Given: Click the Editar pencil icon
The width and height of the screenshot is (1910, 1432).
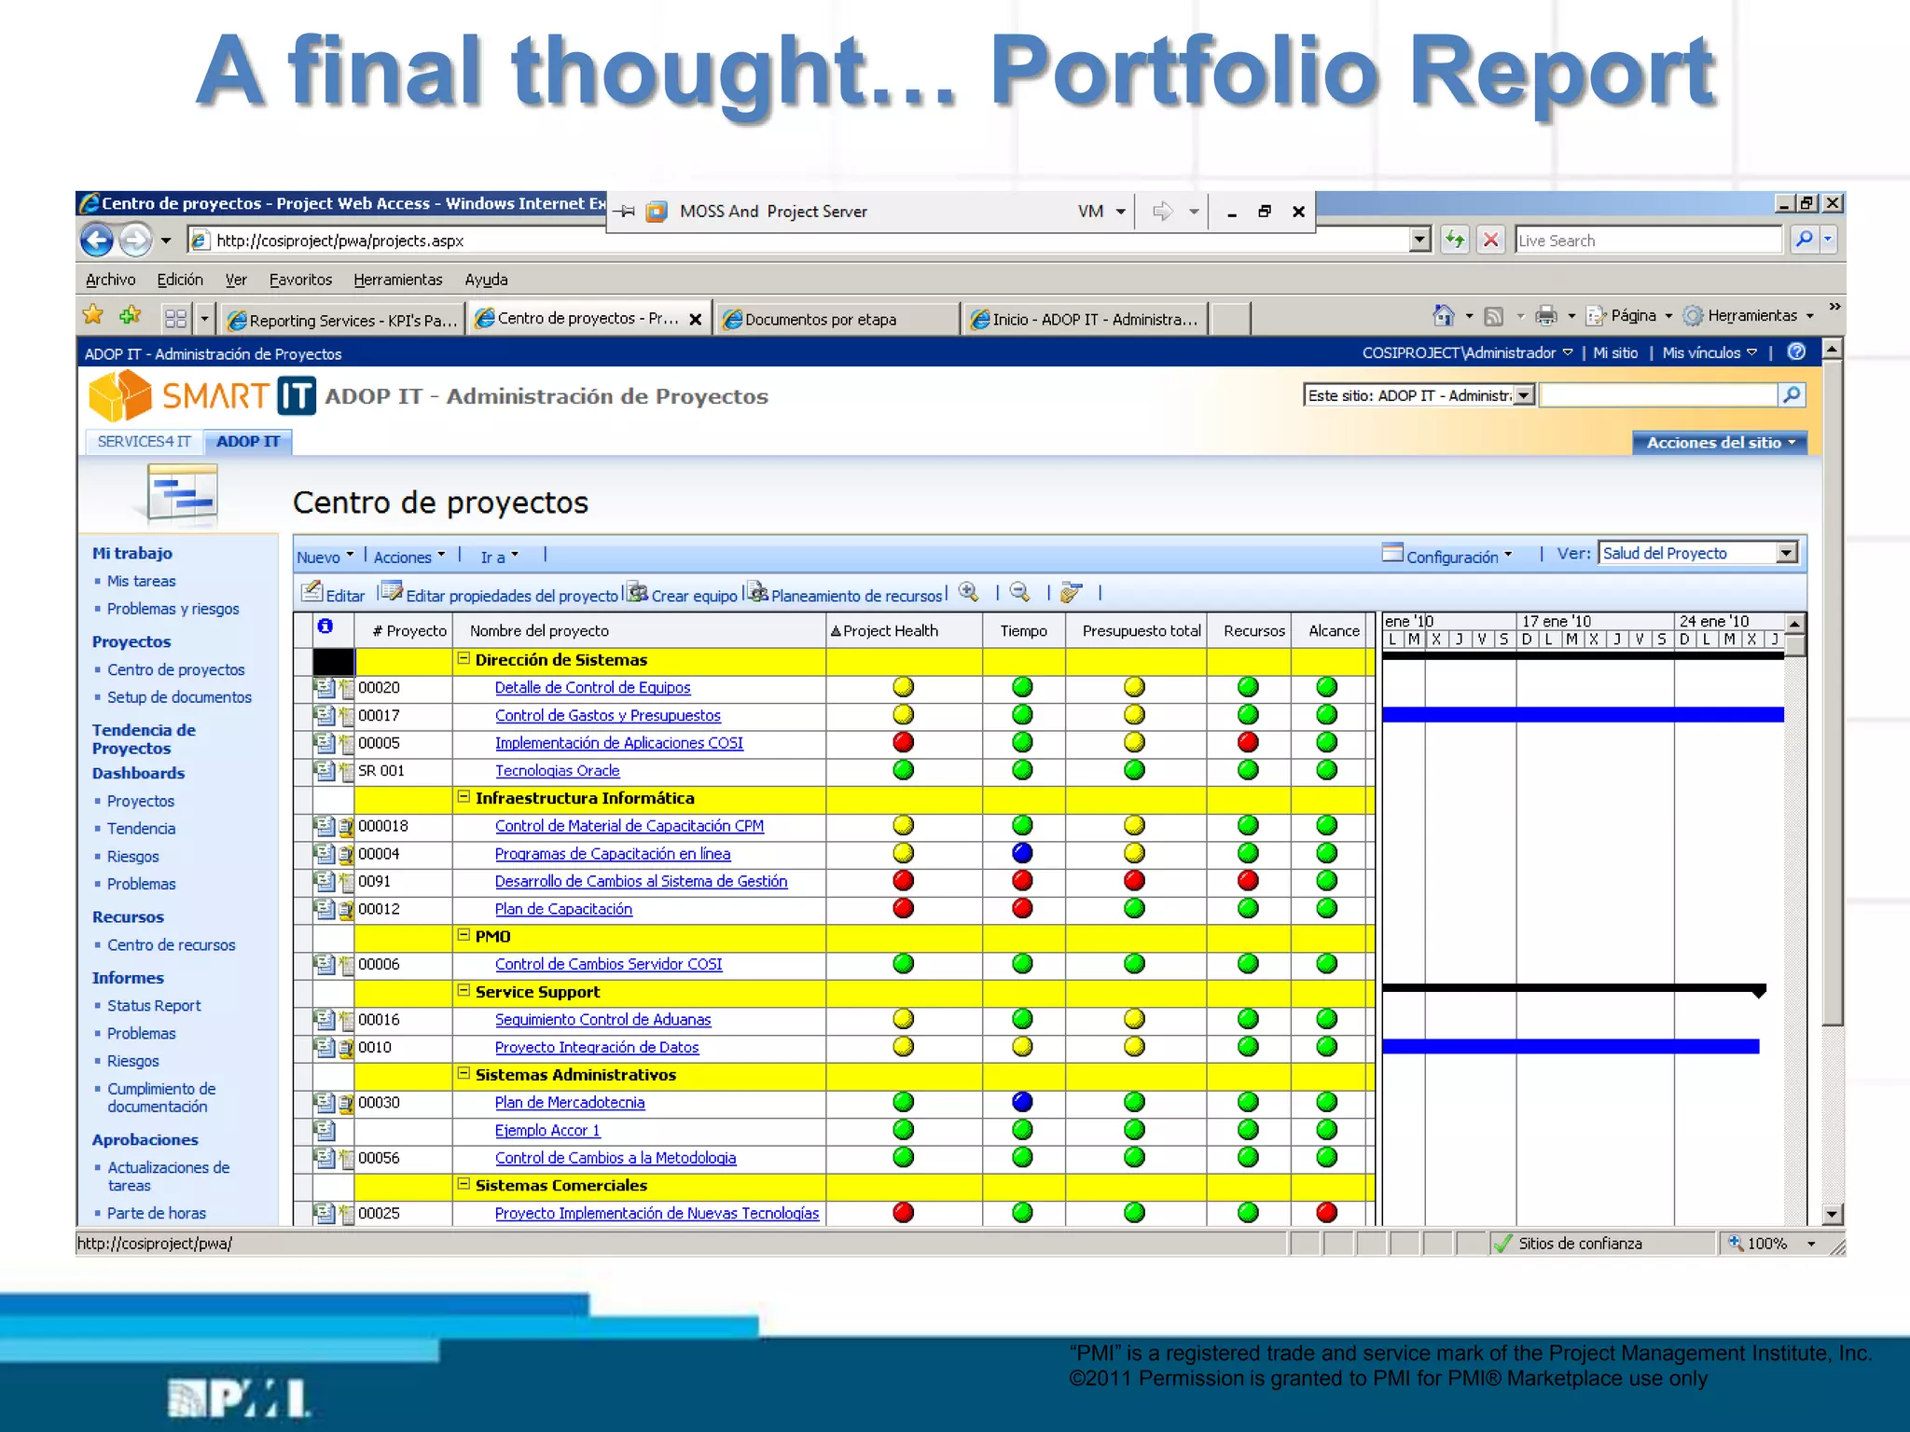Looking at the screenshot, I should pyautogui.click(x=311, y=591).
